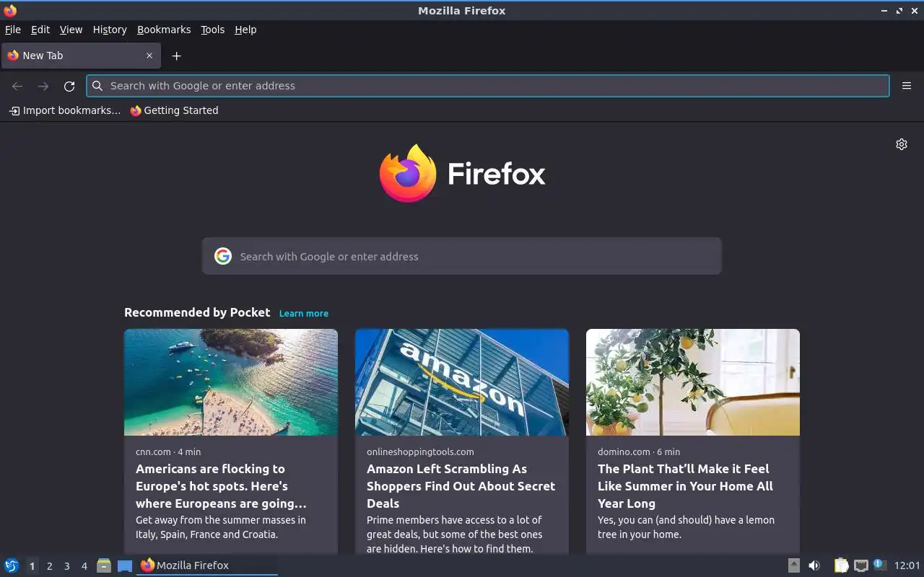
Task: Click the Pocket Learn more link
Action: tap(304, 313)
